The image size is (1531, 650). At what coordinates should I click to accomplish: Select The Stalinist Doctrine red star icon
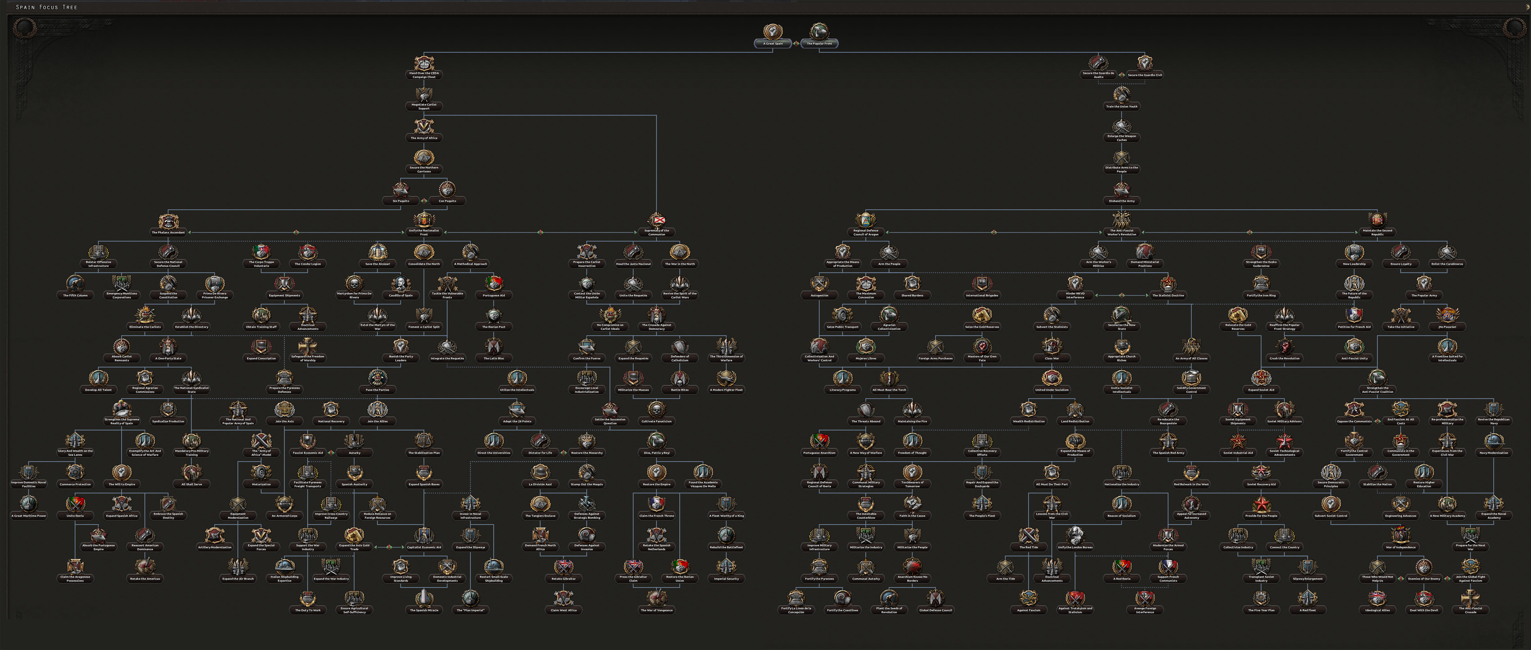pyautogui.click(x=1168, y=284)
